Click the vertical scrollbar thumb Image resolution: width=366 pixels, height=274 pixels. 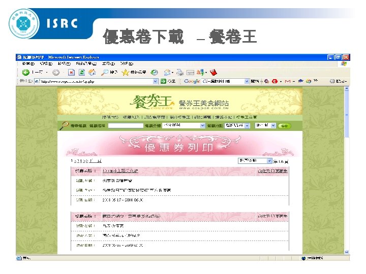(347, 114)
